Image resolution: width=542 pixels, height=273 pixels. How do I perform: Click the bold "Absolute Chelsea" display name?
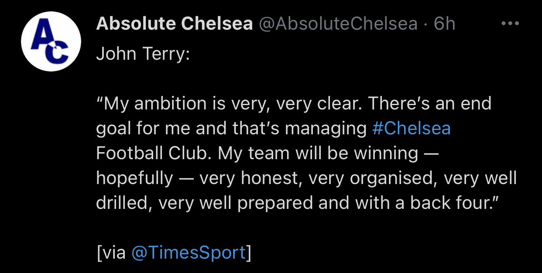point(174,24)
